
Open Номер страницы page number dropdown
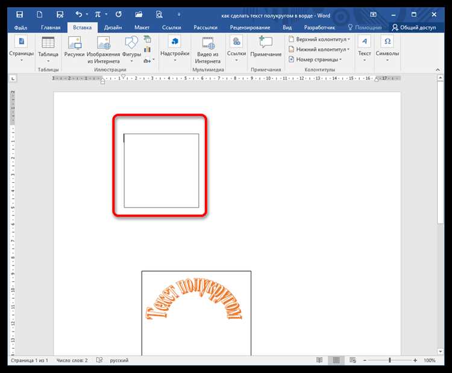click(315, 60)
